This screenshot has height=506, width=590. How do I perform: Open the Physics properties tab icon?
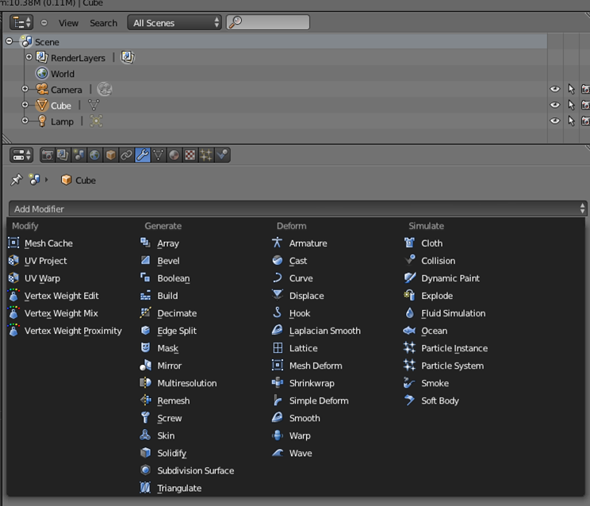click(222, 155)
